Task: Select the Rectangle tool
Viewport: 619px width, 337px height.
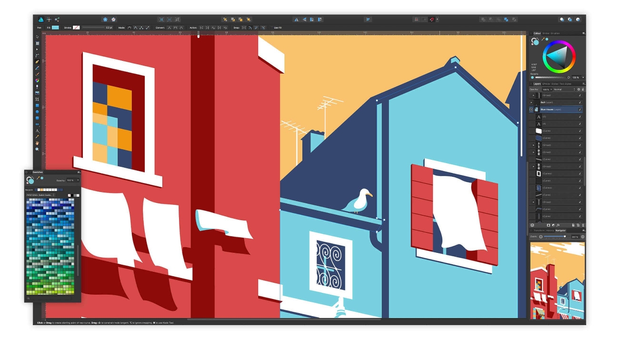Action: [38, 105]
